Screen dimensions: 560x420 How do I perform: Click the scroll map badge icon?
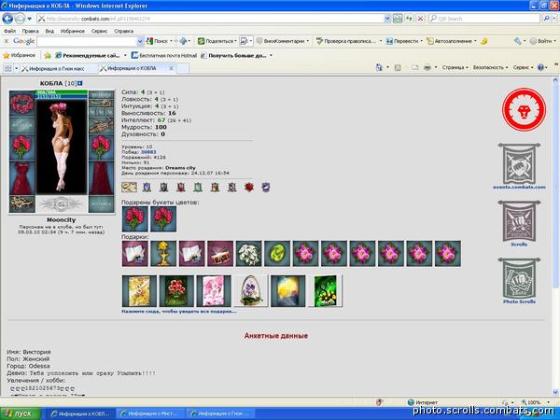(129, 187)
